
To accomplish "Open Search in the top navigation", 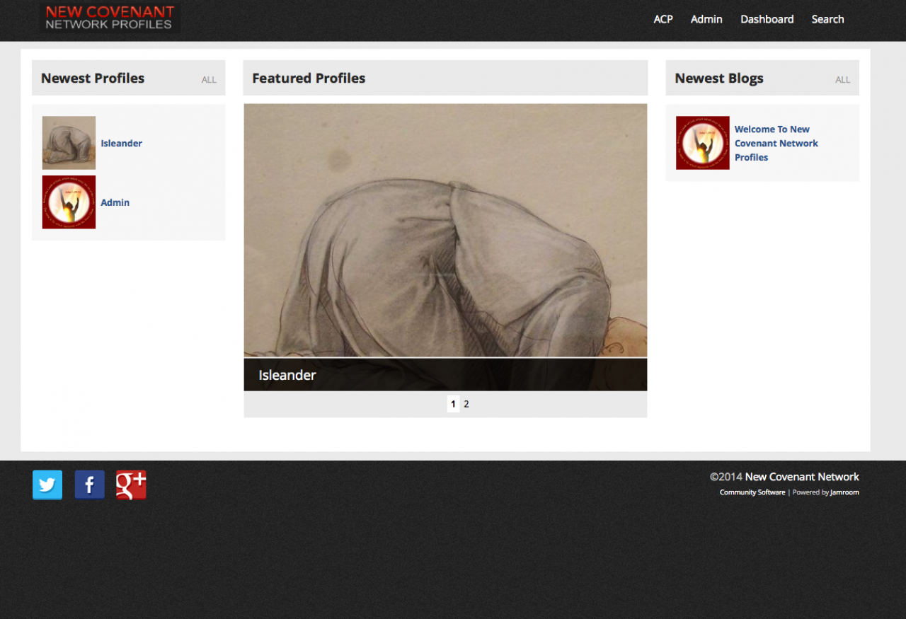I will pos(828,19).
